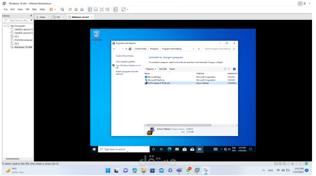Open the Recycle Bin desktop icon
Viewport: 316px width, 176px height.
[x=97, y=35]
